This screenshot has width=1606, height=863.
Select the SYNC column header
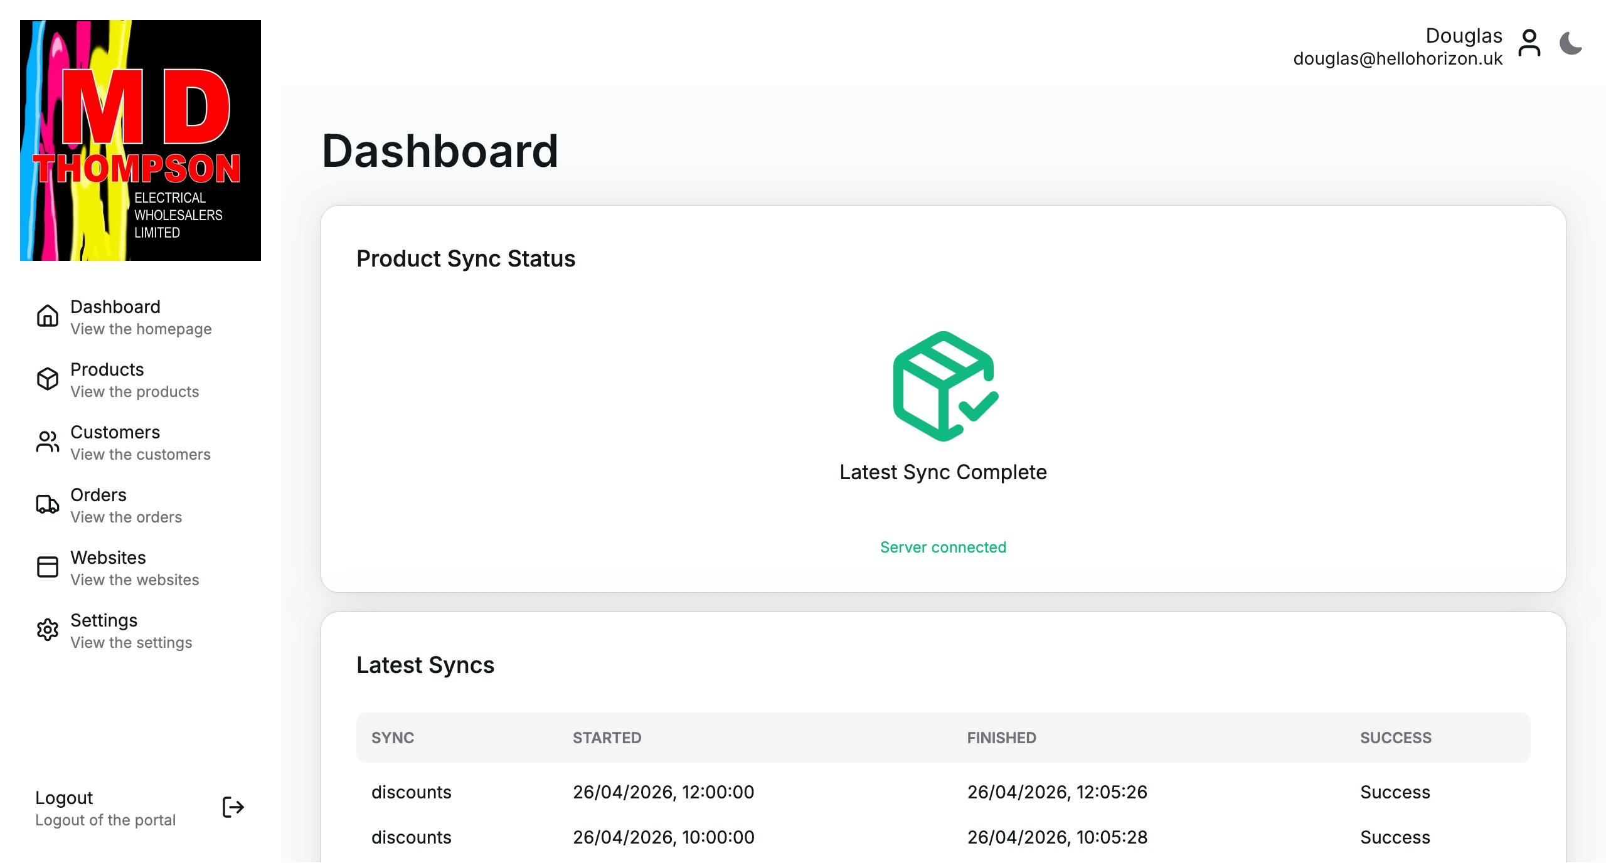[x=393, y=738]
